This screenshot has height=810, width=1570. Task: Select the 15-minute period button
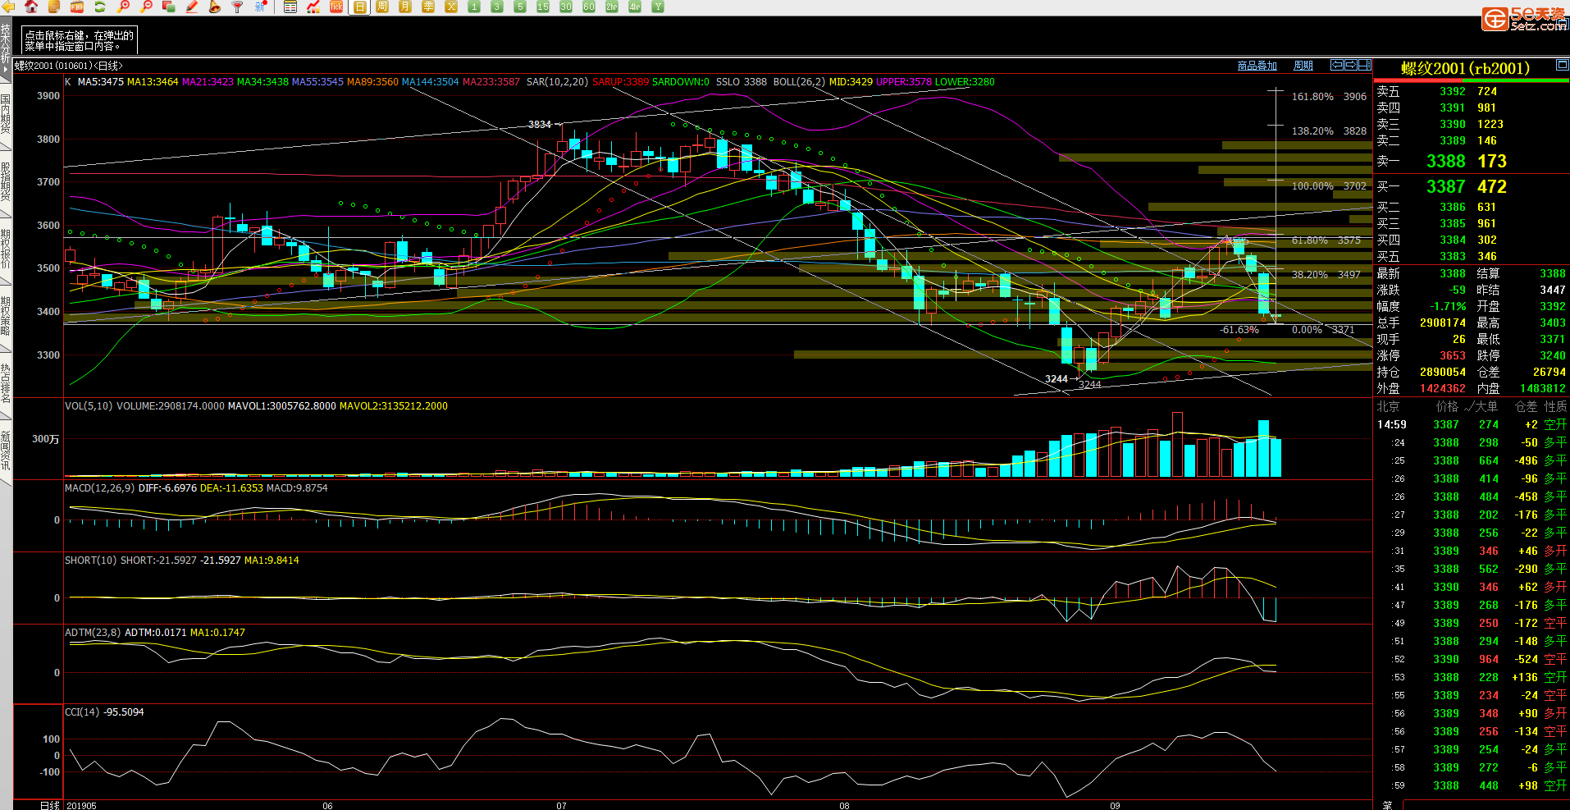(543, 7)
